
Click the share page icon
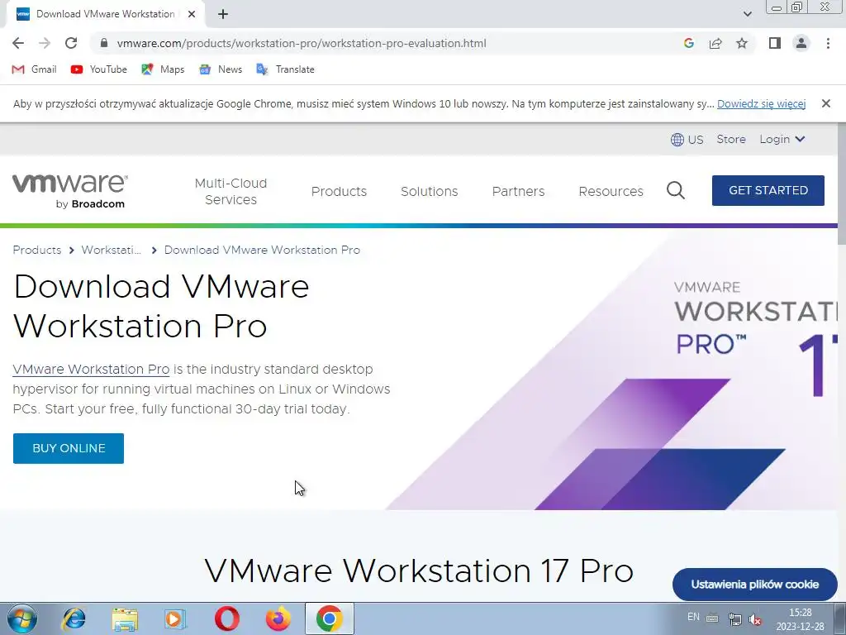[715, 43]
